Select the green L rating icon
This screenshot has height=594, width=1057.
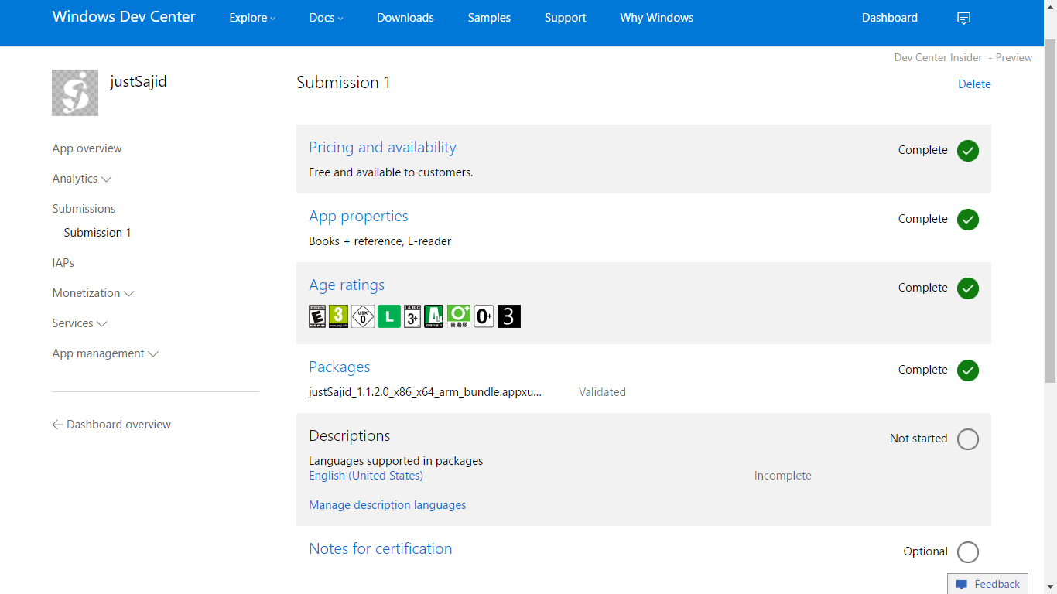[389, 316]
